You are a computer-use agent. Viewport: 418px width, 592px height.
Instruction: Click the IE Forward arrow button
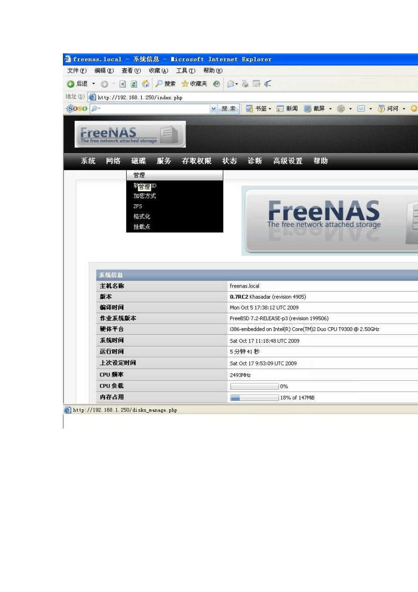(104, 84)
